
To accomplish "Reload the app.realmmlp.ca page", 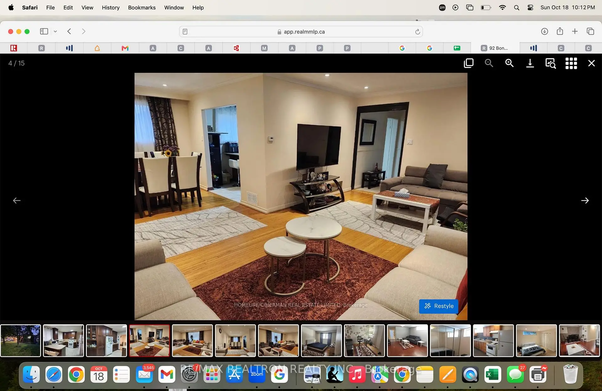I will 417,32.
